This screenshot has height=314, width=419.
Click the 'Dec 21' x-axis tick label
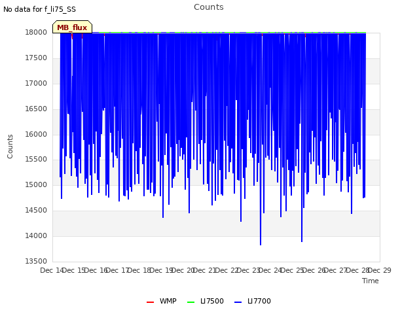tap(205, 270)
